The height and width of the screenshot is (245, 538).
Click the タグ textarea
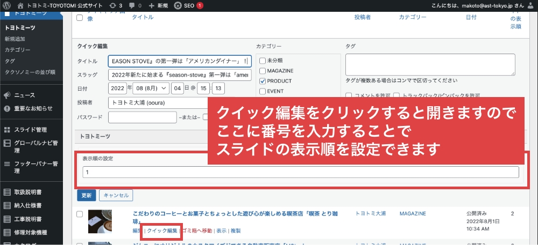pyautogui.click(x=430, y=64)
